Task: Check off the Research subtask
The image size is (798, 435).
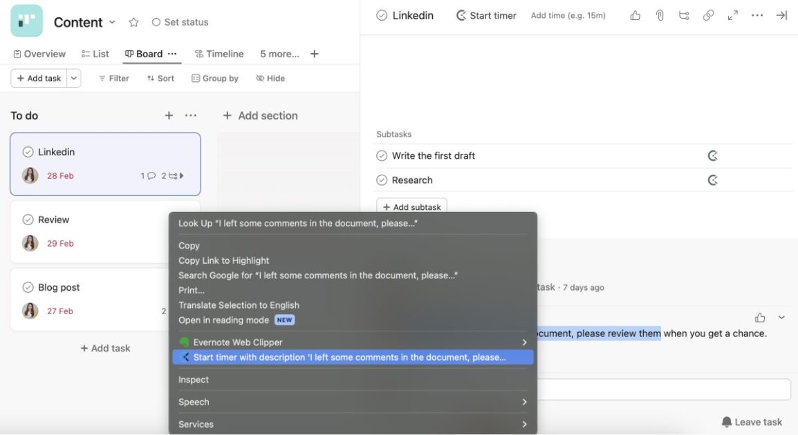Action: (382, 180)
